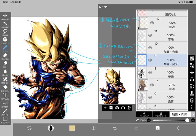Tap the vertical mirror icon in side strip

pos(192,86)
